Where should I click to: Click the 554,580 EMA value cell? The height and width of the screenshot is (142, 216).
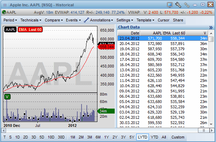point(178,59)
